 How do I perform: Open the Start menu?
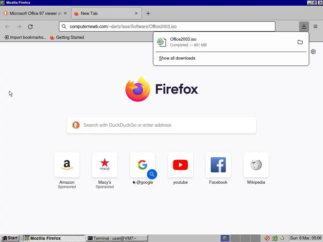coord(10,238)
